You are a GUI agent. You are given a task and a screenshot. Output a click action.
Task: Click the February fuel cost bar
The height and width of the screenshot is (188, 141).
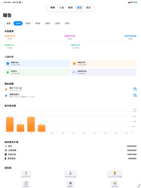[20, 128]
